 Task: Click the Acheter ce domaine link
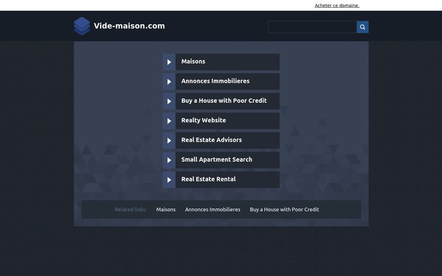(x=337, y=6)
